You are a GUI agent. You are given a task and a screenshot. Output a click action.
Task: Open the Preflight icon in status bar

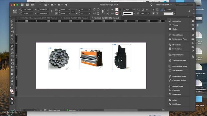pos(45,110)
